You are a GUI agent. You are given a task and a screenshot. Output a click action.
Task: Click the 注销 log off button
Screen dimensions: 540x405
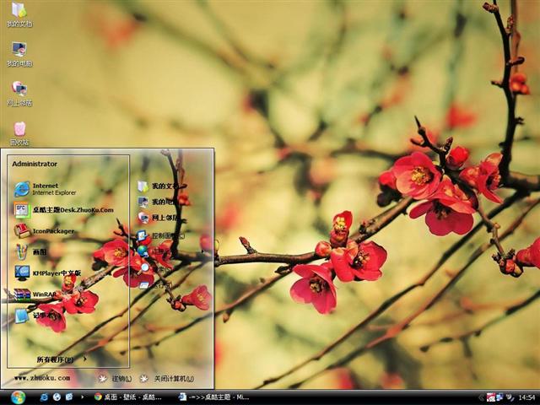115,379
